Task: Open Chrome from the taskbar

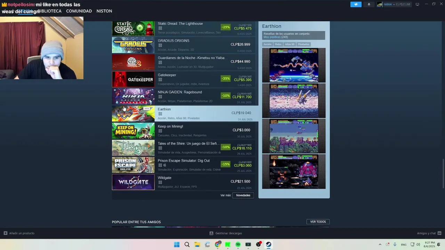Action: point(218,244)
